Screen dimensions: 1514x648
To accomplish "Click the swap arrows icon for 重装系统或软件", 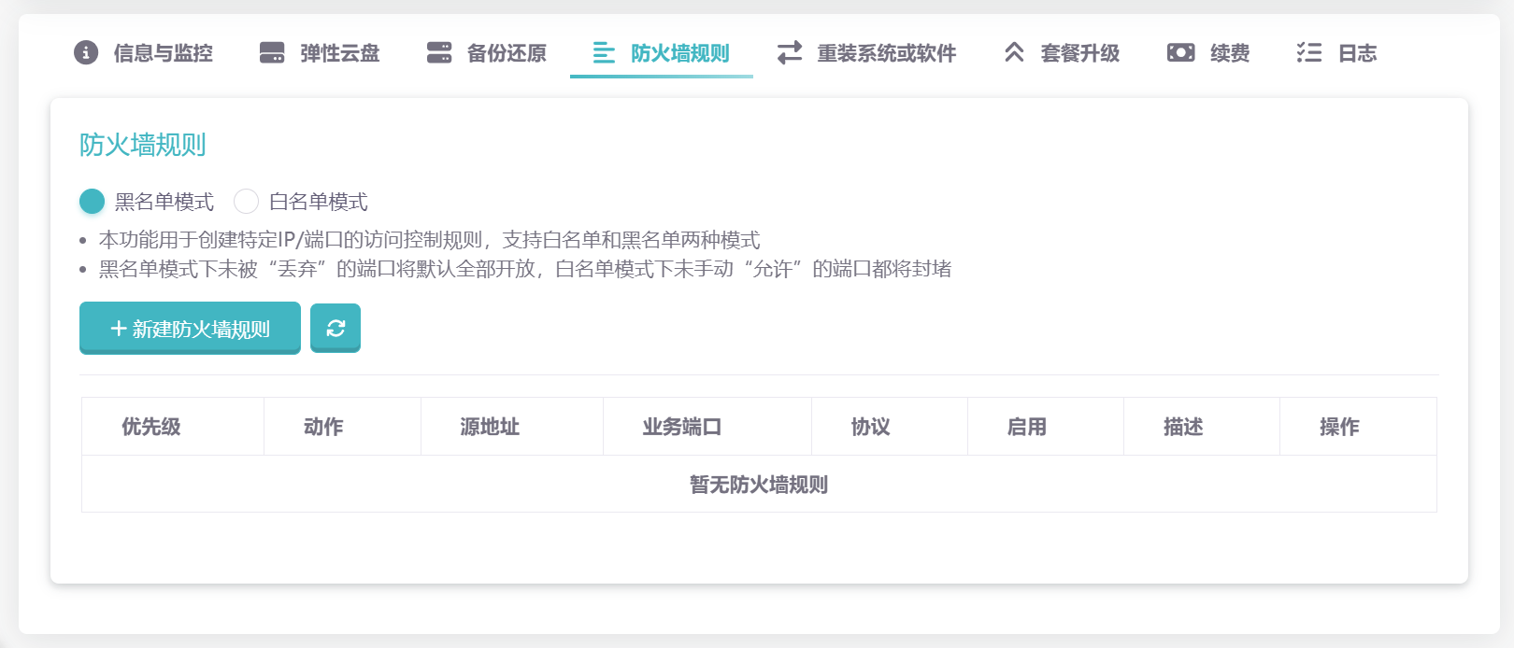I will point(790,52).
